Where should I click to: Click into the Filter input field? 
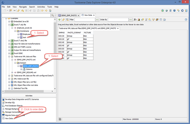[x=85, y=20]
